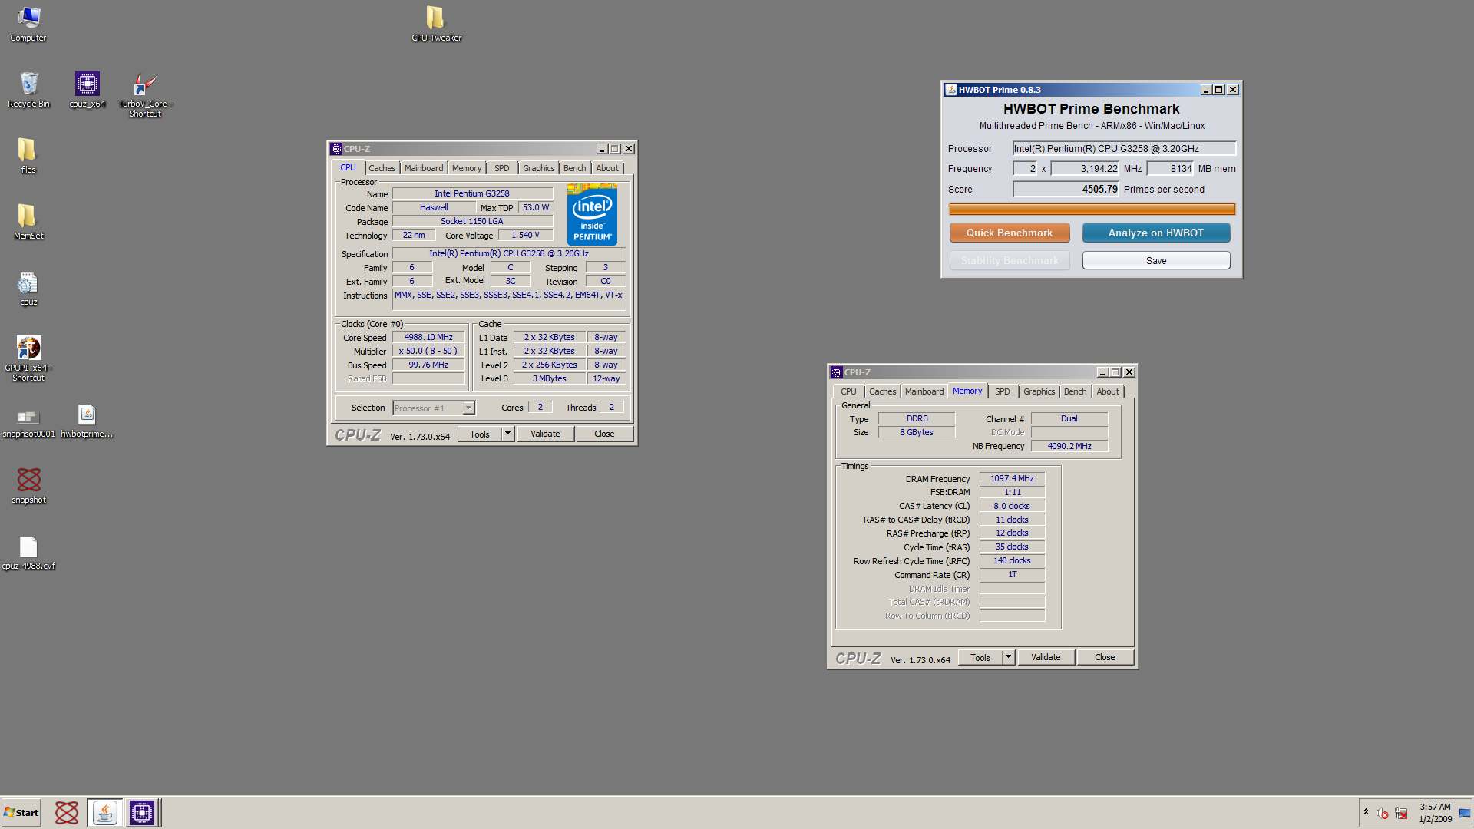
Task: Open the files folder icon
Action: pyautogui.click(x=28, y=156)
